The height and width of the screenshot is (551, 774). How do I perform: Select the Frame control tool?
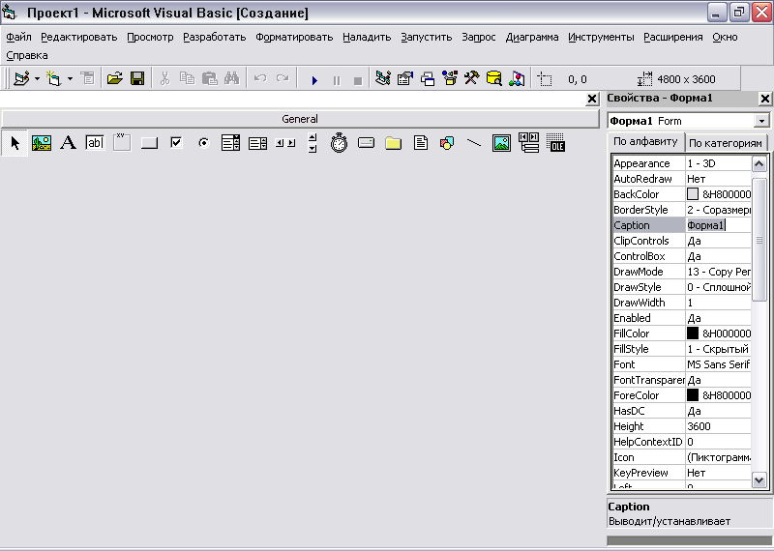122,142
